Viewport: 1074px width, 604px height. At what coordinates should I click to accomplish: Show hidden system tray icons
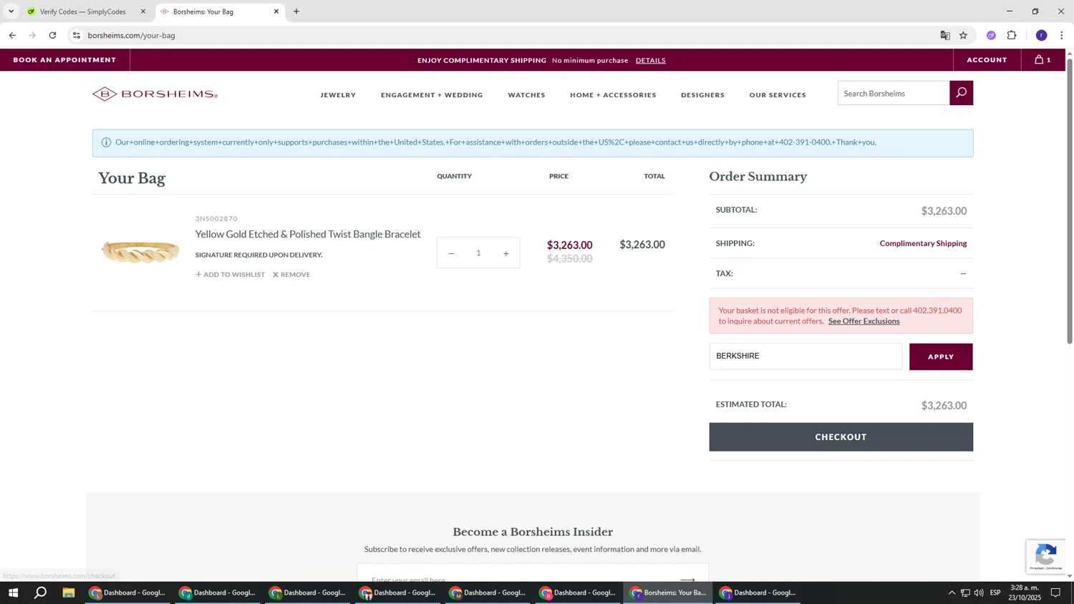pyautogui.click(x=952, y=593)
